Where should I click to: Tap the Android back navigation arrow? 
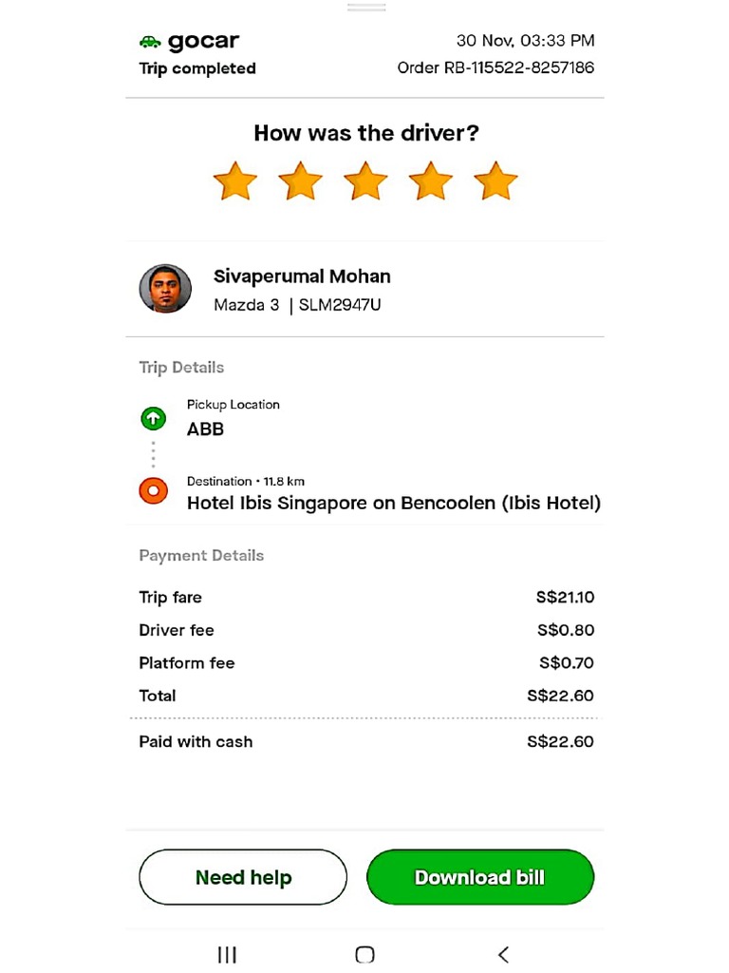coord(503,954)
